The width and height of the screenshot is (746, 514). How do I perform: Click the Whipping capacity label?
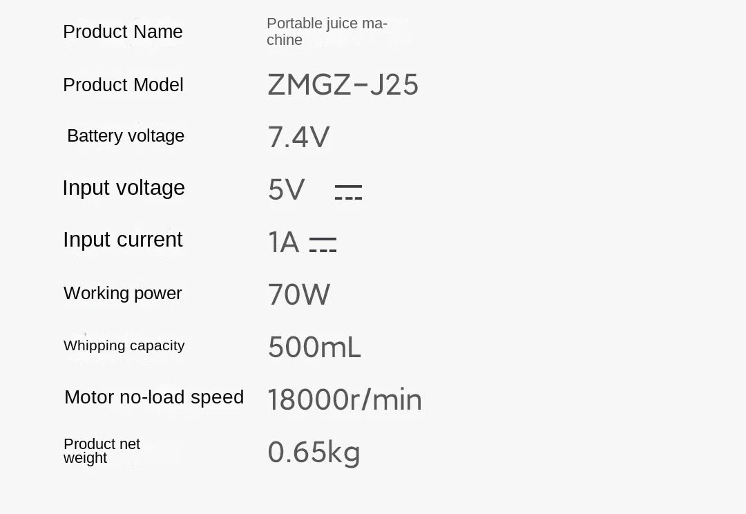[x=124, y=345]
